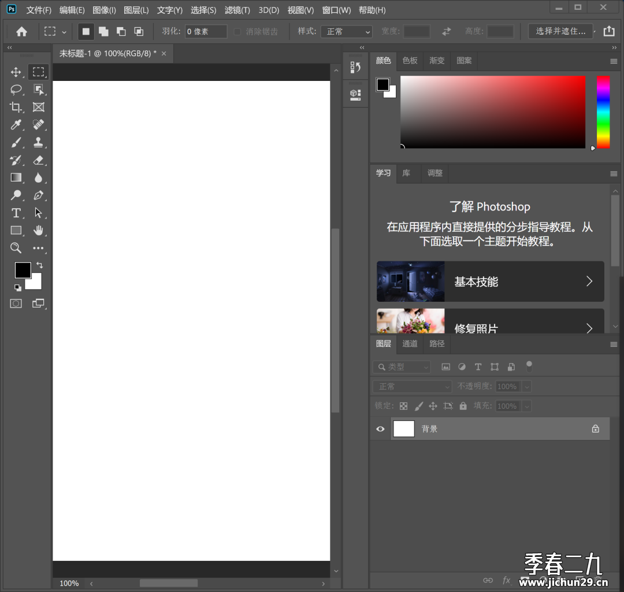This screenshot has width=624, height=592.
Task: Choose Intersect with selection mode
Action: 139,31
